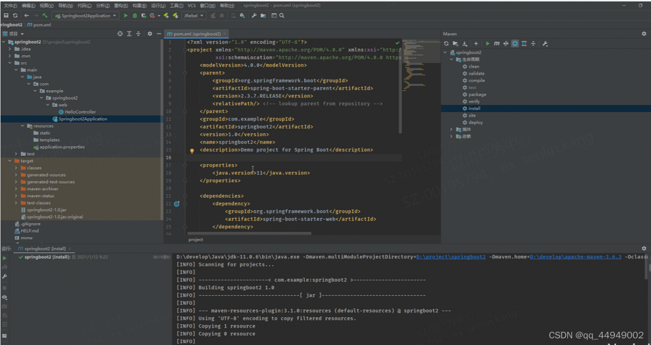Open Project Structure icon in main toolbar

pos(263,16)
